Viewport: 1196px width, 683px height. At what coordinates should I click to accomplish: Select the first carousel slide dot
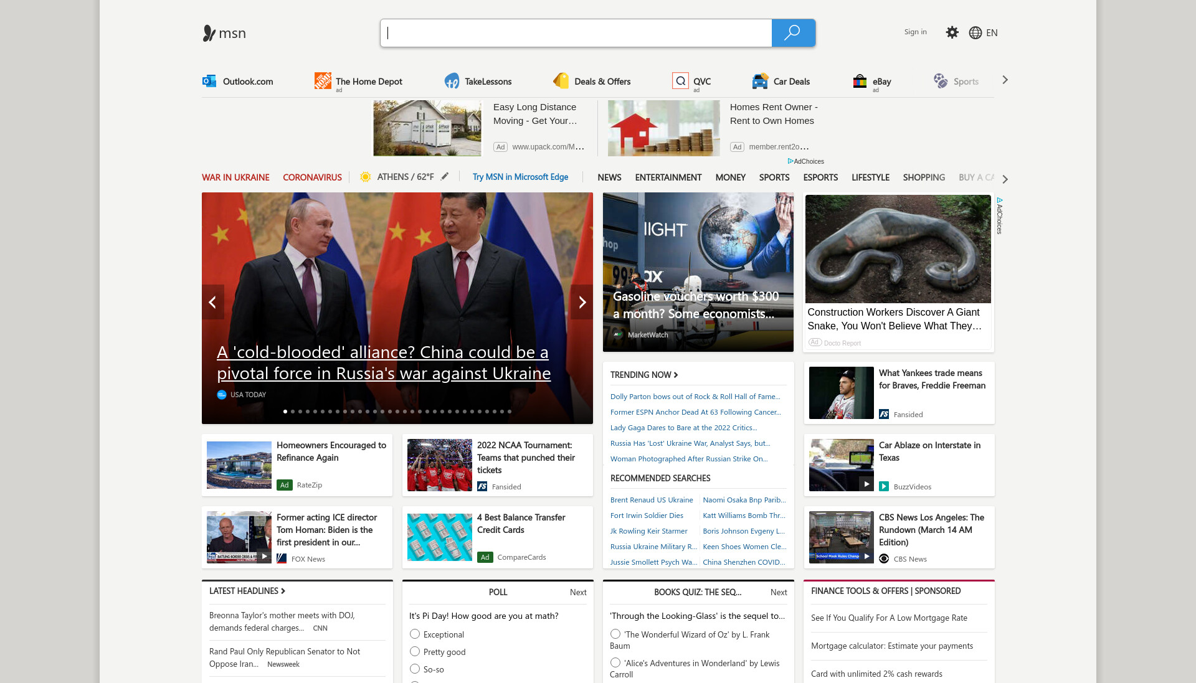[285, 412]
